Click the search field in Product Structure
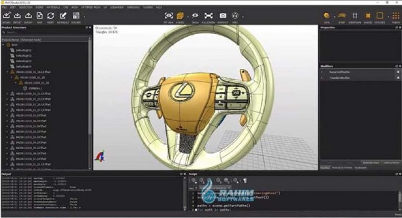Image resolution: width=402 pixels, height=218 pixels. 45,33
